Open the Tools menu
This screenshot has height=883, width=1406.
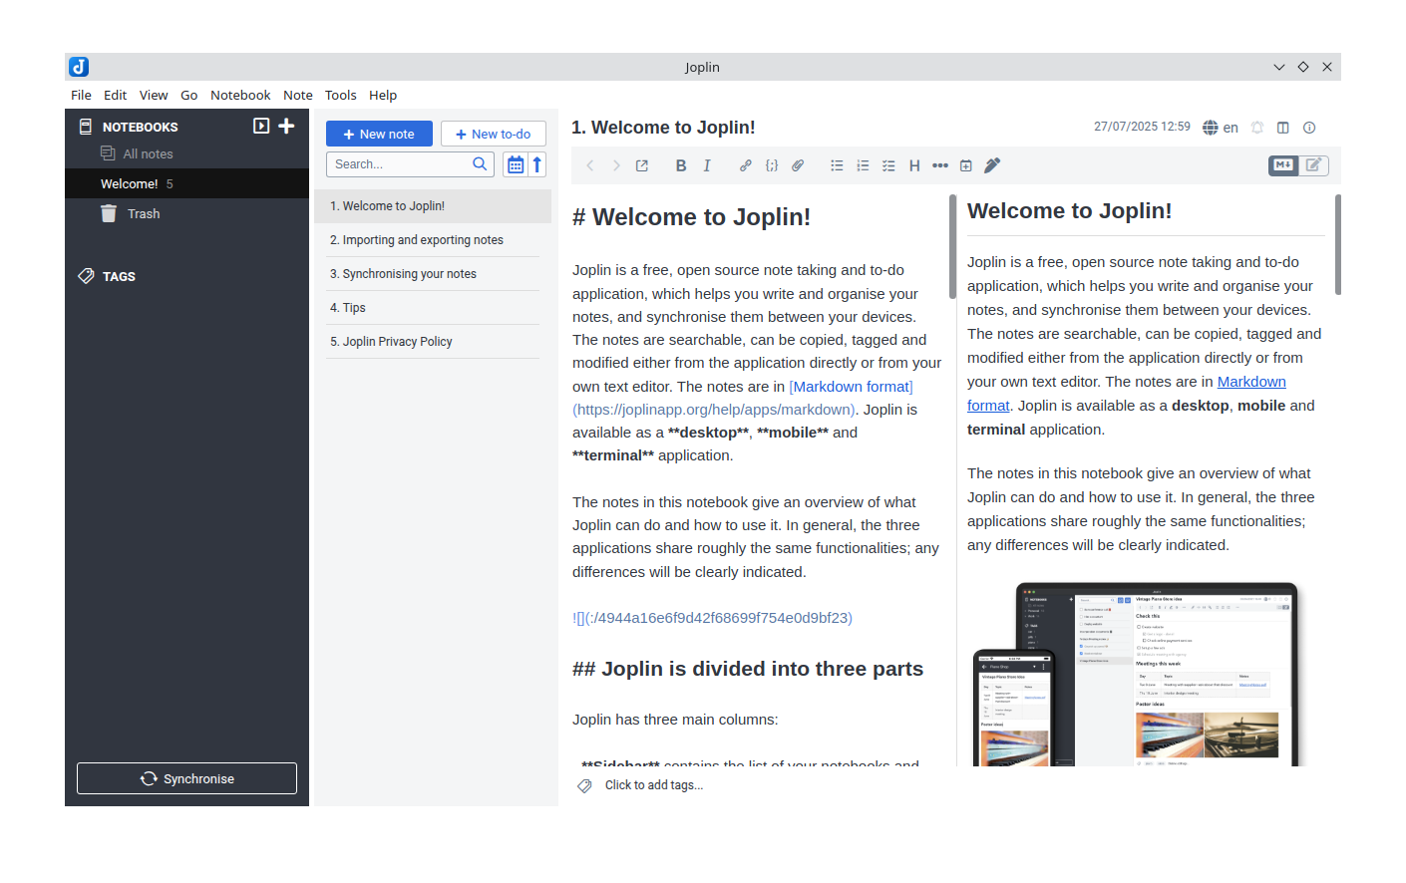340,95
